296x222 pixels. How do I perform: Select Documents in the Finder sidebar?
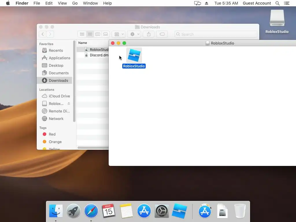pos(54,73)
